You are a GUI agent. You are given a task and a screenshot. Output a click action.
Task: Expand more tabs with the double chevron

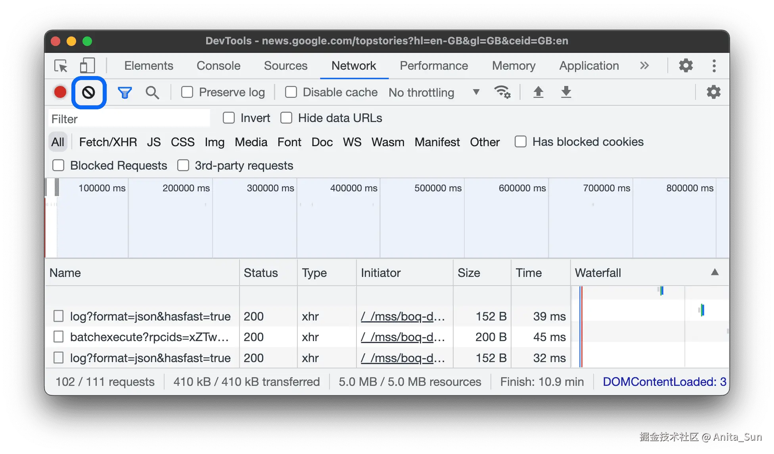pyautogui.click(x=644, y=66)
